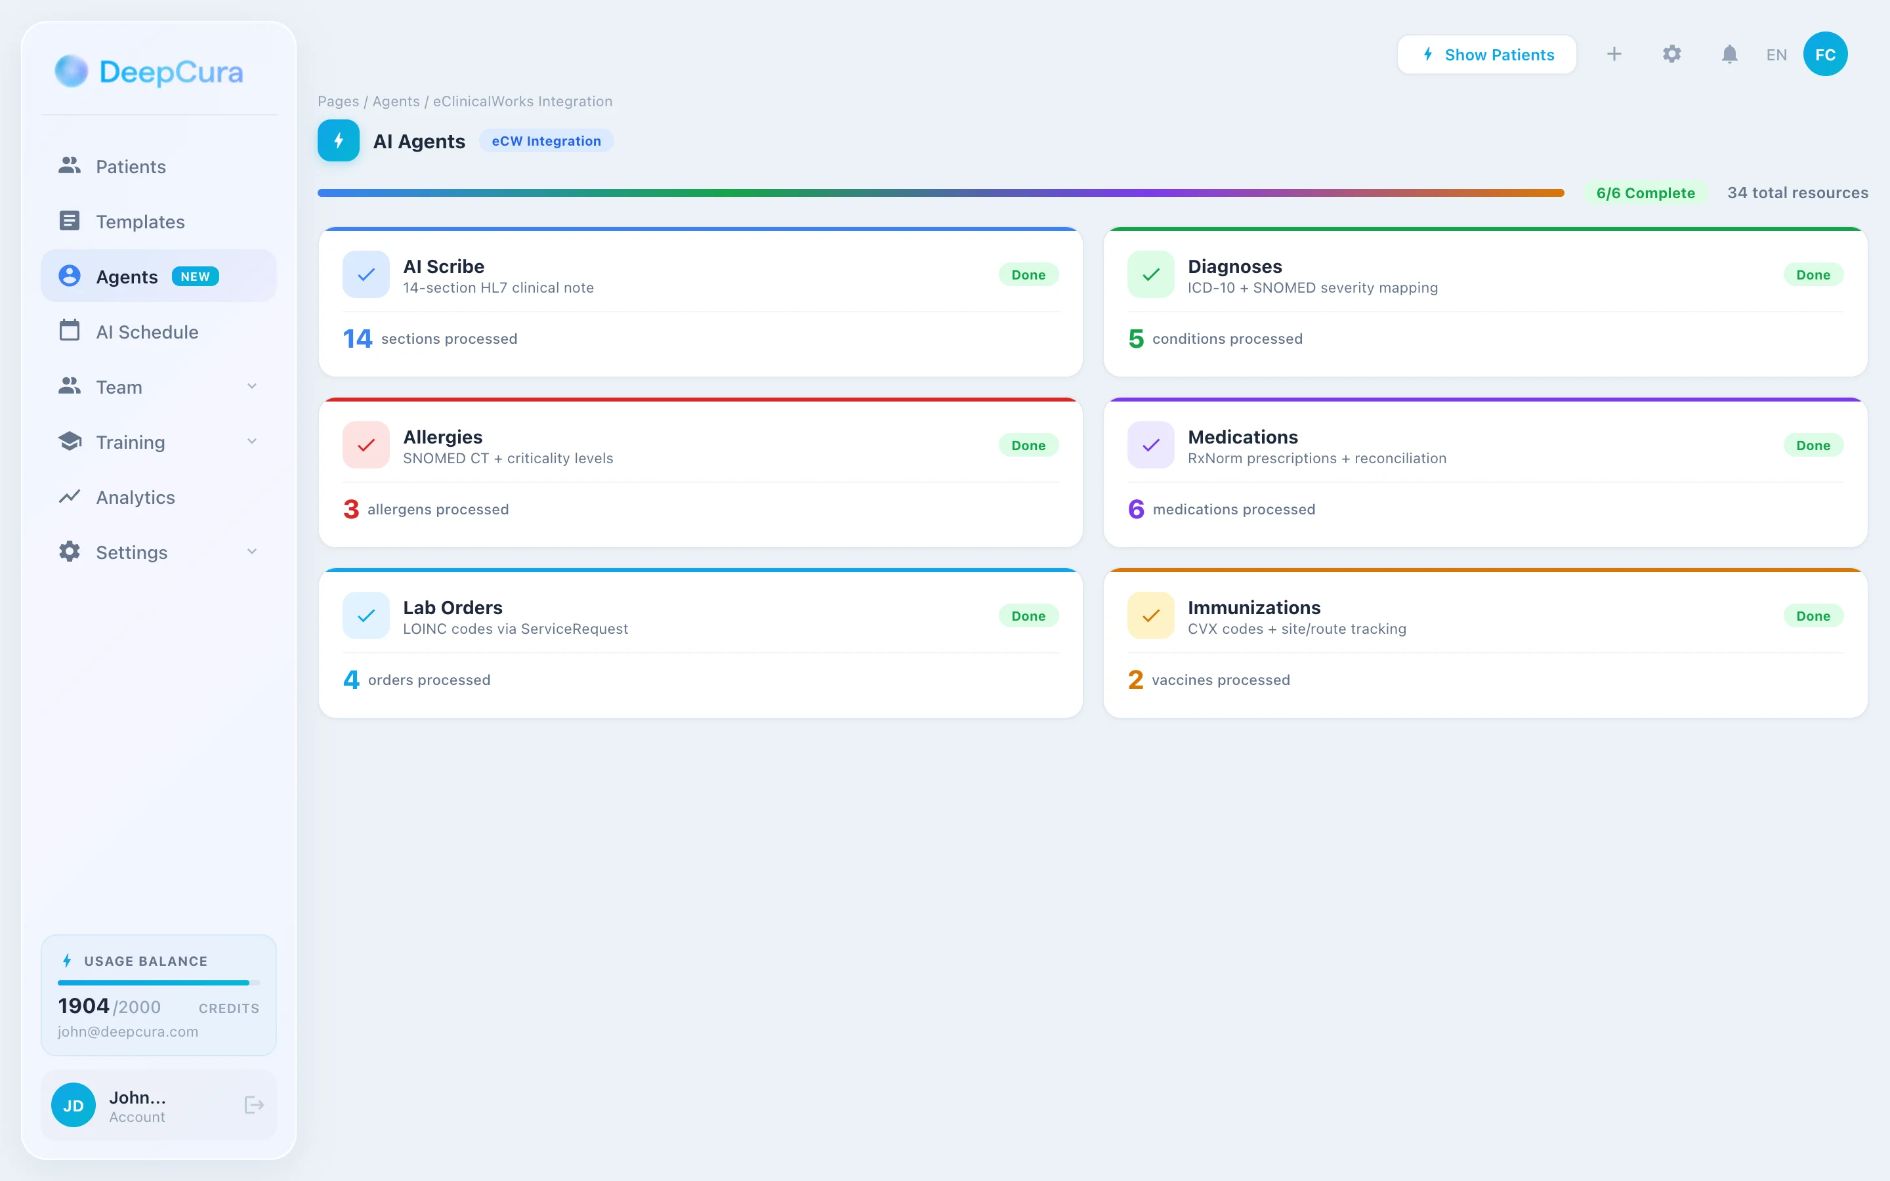Viewport: 1890px width, 1181px height.
Task: Click the EN language selector
Action: (1776, 54)
